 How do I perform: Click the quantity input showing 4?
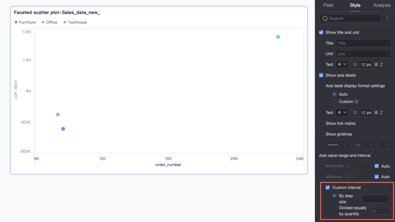(x=381, y=211)
